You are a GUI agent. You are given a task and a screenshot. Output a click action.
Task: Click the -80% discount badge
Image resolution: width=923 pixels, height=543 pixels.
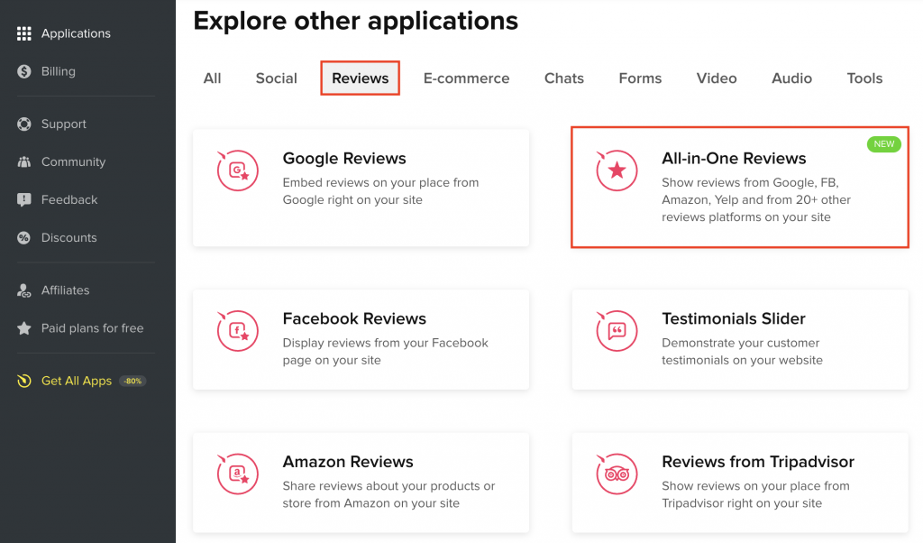(133, 381)
